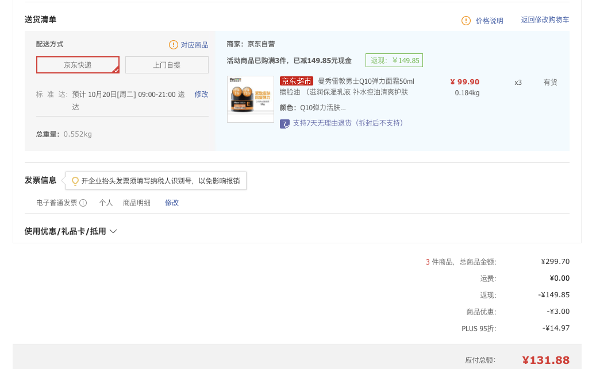Click the invoice type 电子普通发票

coord(57,203)
